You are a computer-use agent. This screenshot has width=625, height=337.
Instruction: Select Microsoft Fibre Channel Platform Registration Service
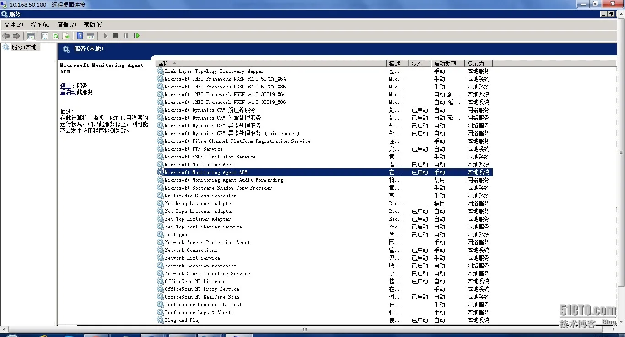coord(324,141)
